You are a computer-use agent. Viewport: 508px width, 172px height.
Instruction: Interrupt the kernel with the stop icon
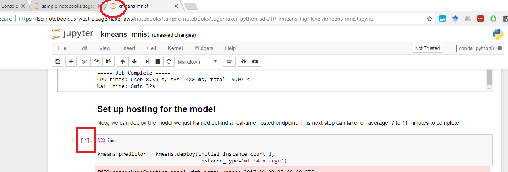pos(158,62)
